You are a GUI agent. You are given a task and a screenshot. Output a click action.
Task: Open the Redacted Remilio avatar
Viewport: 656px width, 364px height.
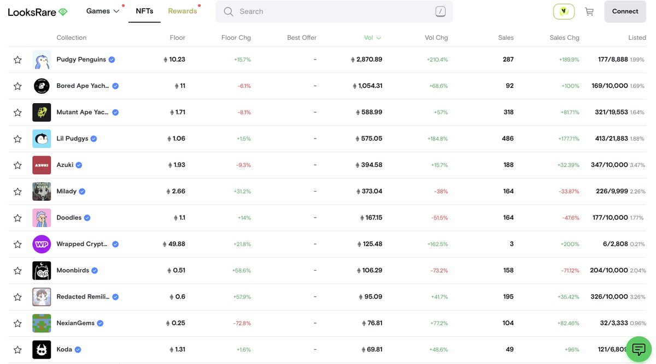[42, 297]
